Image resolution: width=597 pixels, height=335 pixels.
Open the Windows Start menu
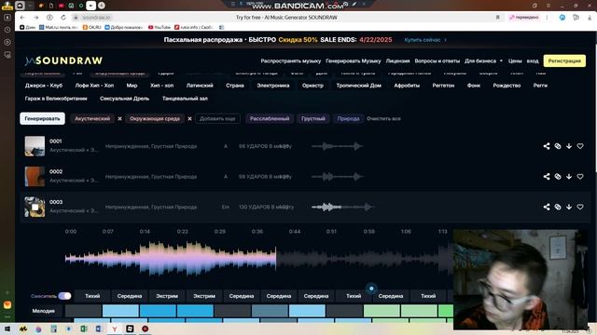7,328
